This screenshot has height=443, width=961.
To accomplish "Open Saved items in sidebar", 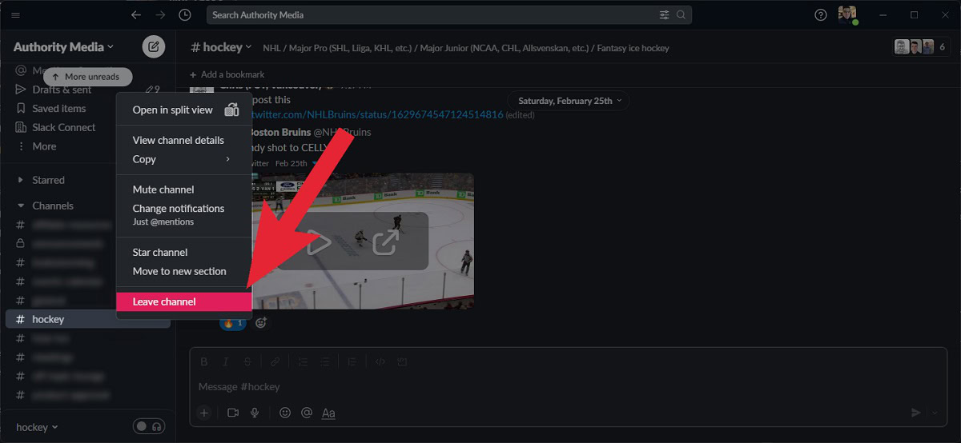I will click(58, 109).
